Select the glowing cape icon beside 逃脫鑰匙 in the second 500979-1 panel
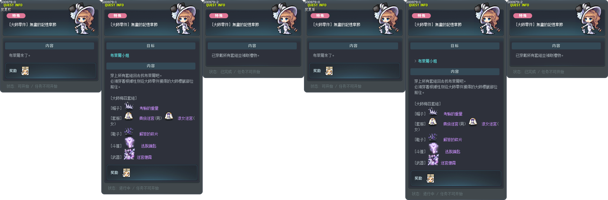 [434, 148]
